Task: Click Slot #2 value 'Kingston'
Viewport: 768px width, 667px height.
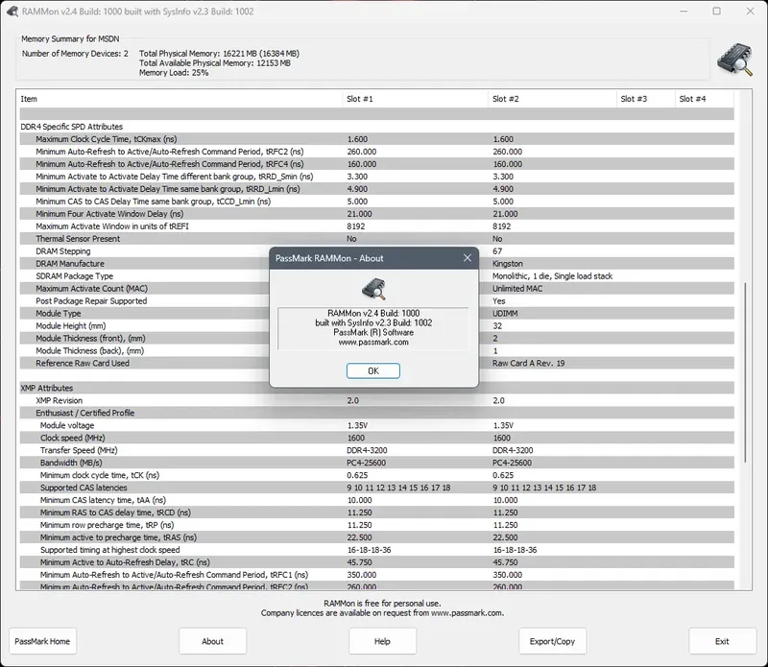Action: point(508,264)
